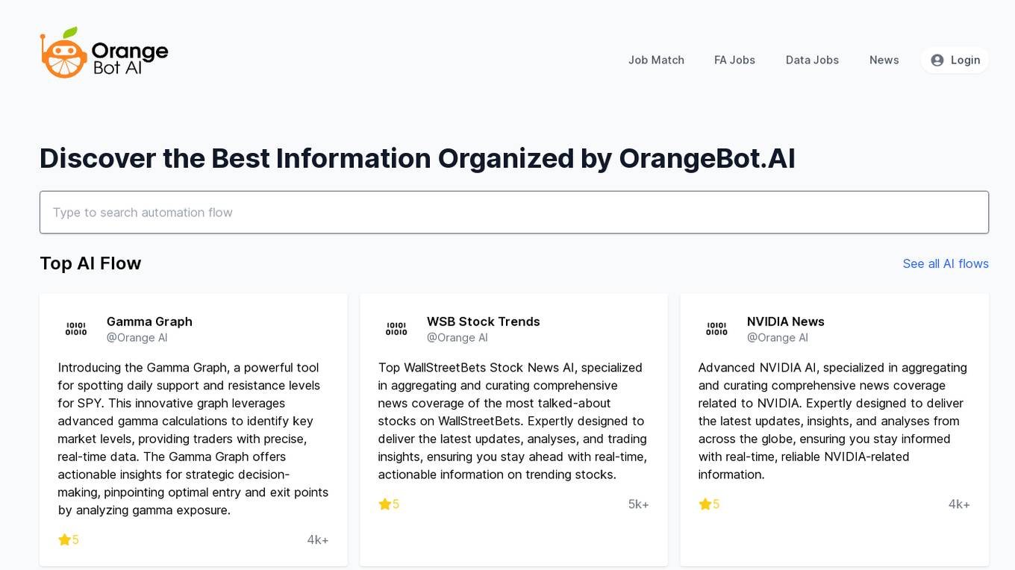Image resolution: width=1015 pixels, height=570 pixels.
Task: Open the Job Match menu item
Action: (x=656, y=60)
